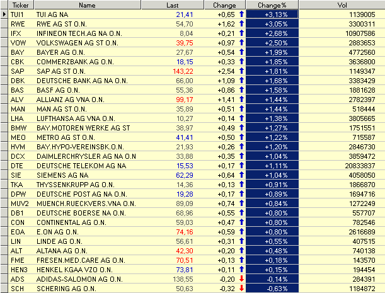Click the blue up arrow in the DTE row

tap(241, 165)
